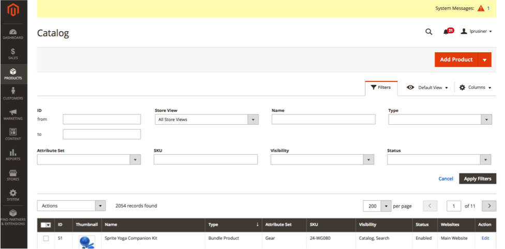Open the Status filter dropdown
The image size is (505, 249).
439,159
